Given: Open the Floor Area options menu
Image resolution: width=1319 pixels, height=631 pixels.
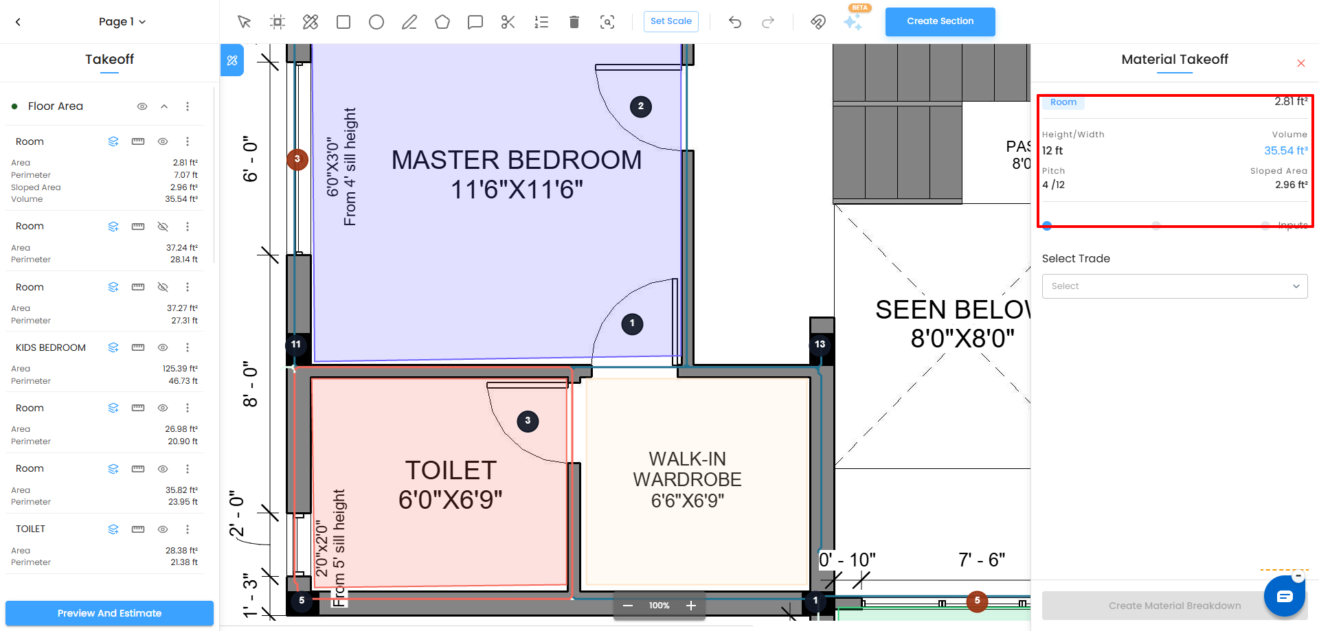Looking at the screenshot, I should (x=188, y=106).
